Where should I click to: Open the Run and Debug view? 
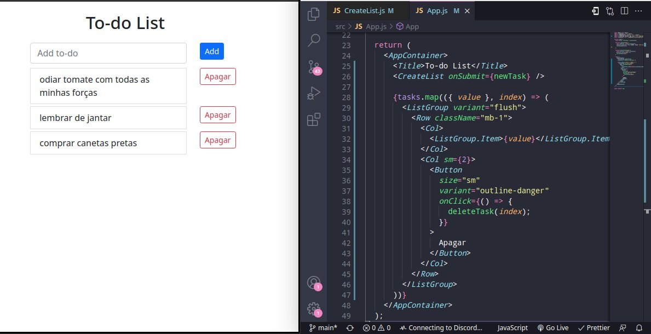click(x=314, y=93)
